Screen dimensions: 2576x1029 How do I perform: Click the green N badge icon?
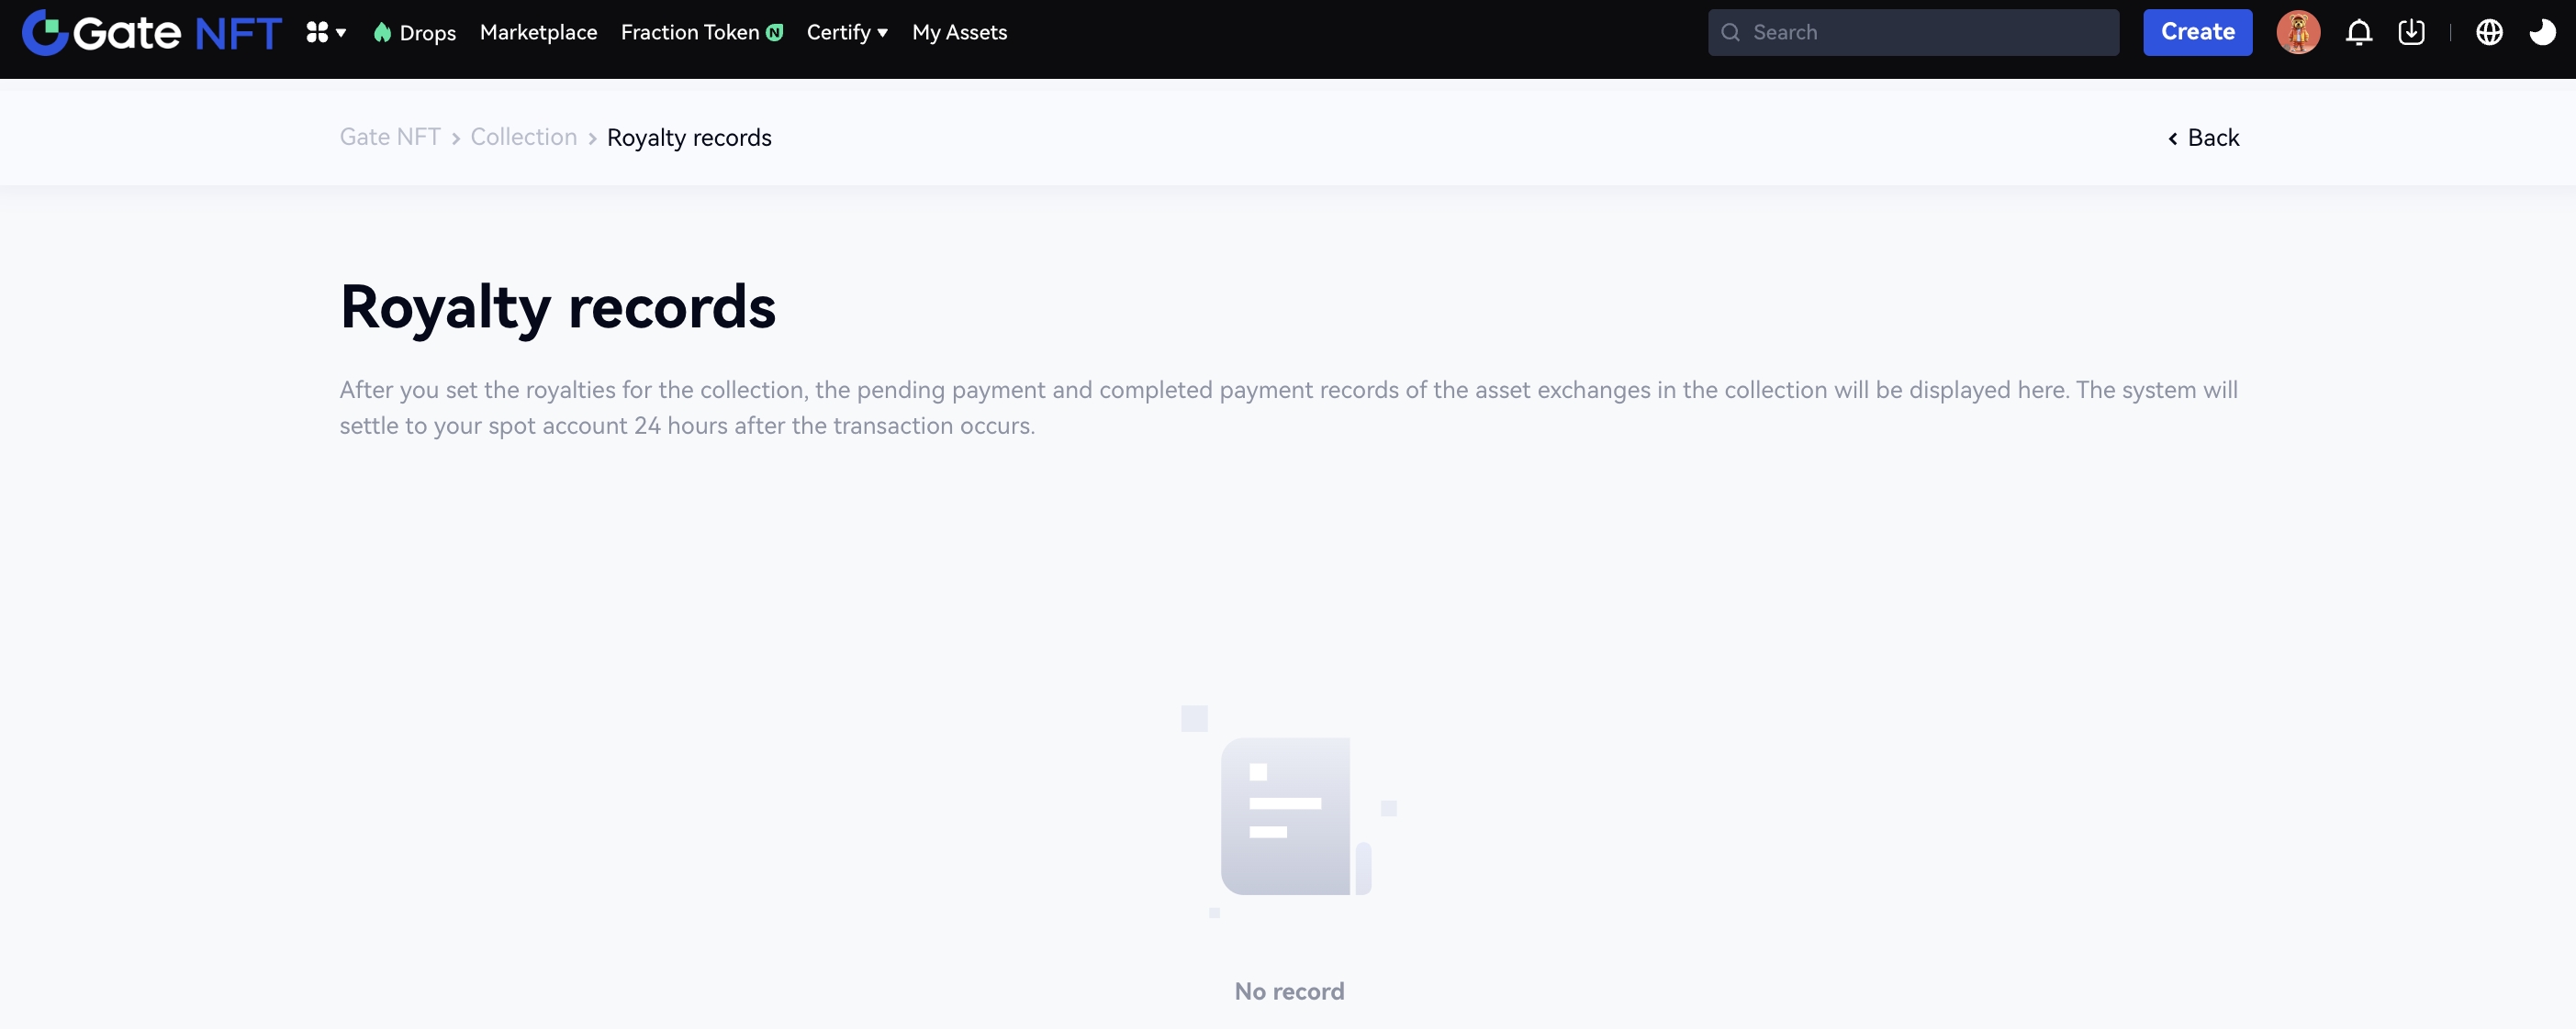click(x=774, y=33)
